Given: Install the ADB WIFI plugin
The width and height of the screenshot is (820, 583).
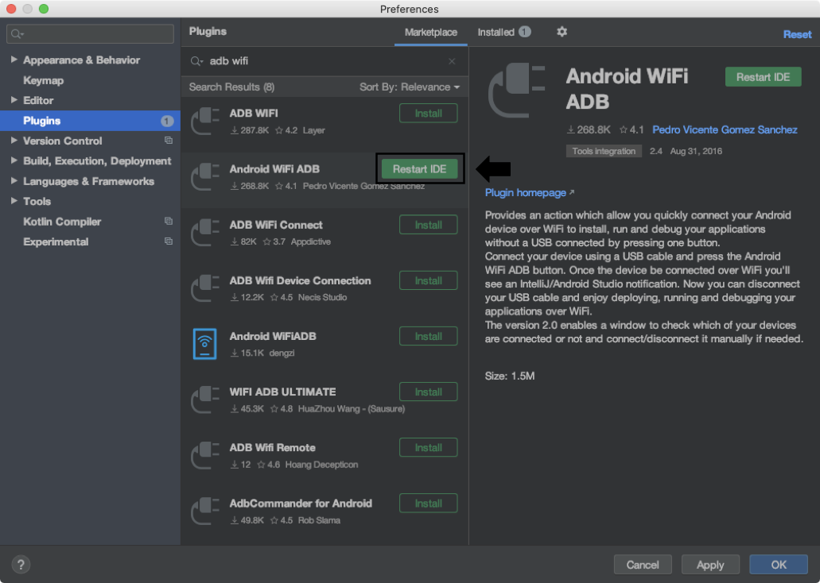Looking at the screenshot, I should click(x=429, y=114).
